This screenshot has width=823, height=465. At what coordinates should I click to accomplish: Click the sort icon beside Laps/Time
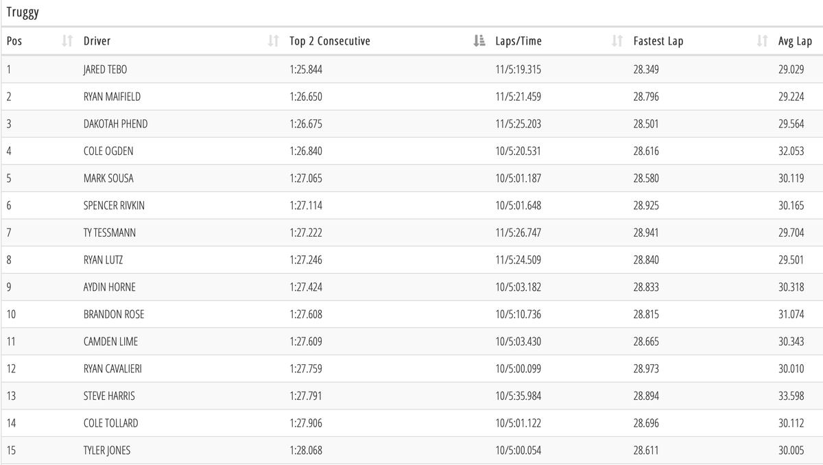click(617, 41)
